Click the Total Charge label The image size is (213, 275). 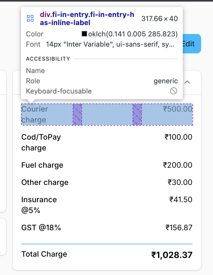tap(44, 254)
